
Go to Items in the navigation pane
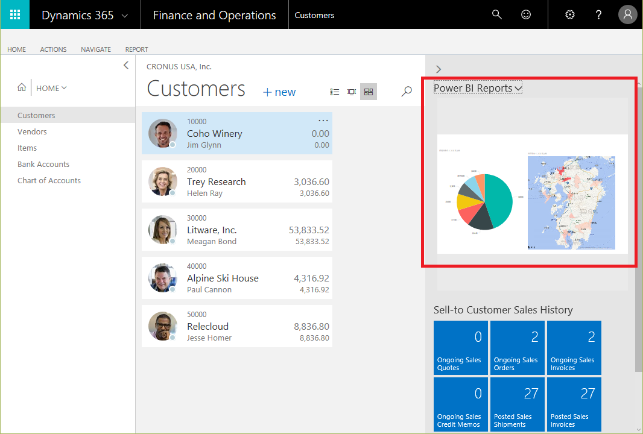coord(27,148)
